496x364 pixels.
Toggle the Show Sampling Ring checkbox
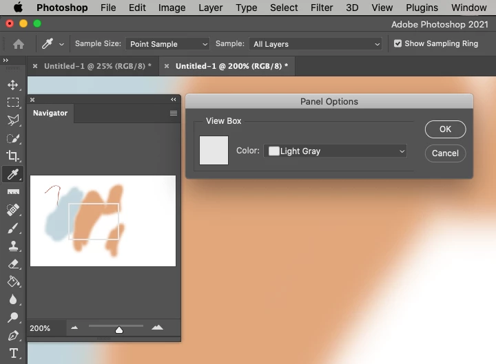(397, 43)
